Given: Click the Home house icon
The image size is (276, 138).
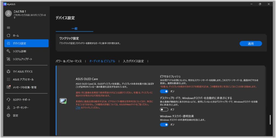Looking at the screenshot, I should pos(8,35).
